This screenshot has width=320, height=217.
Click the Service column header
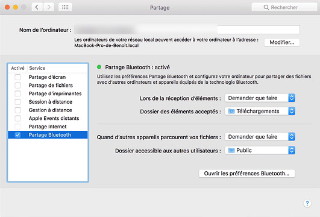point(37,68)
